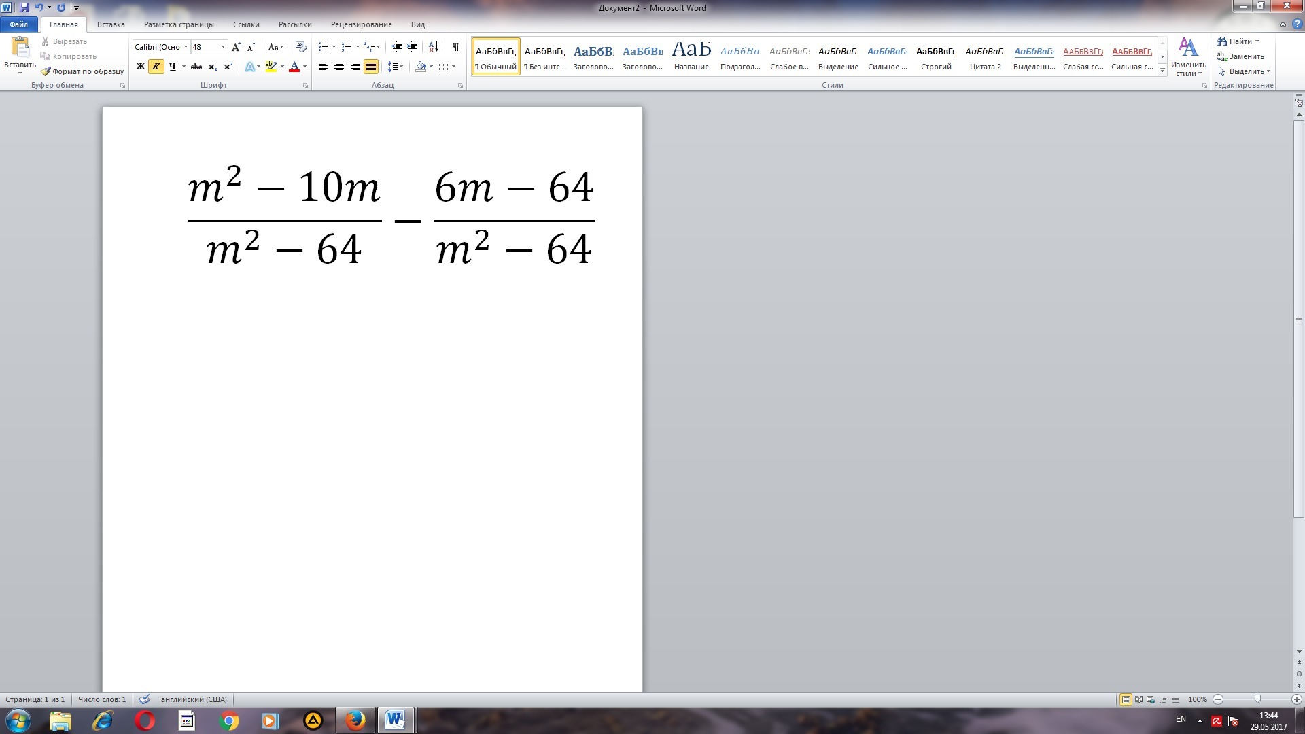
Task: Expand the styles gallery list
Action: click(1163, 70)
